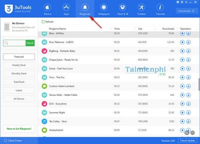Open the settings gear in title bar

(182, 2)
